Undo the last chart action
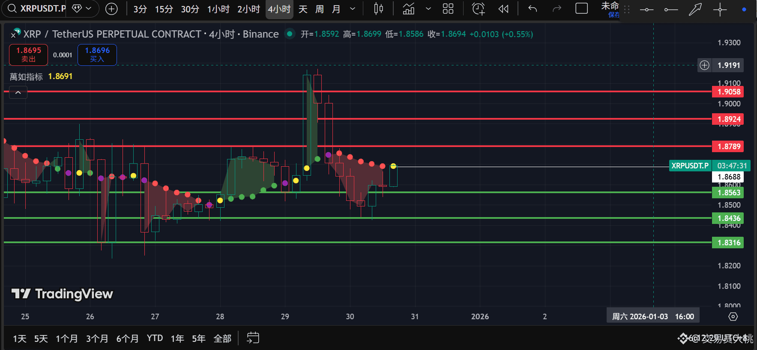The width and height of the screenshot is (757, 350). pyautogui.click(x=533, y=9)
